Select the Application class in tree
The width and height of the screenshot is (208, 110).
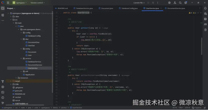click(29, 75)
